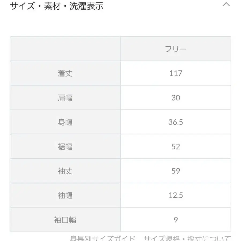Click the 袖丈 row label
The width and height of the screenshot is (241, 241).
[65, 171]
